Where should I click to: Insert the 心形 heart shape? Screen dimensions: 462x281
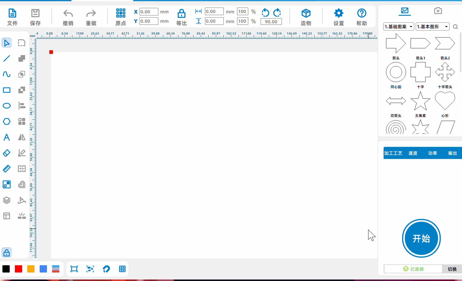445,101
